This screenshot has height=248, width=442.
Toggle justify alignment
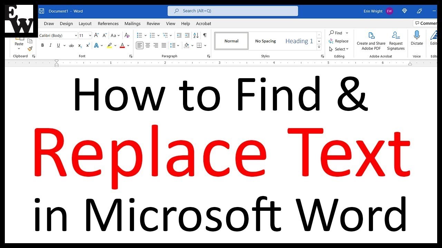click(x=164, y=45)
